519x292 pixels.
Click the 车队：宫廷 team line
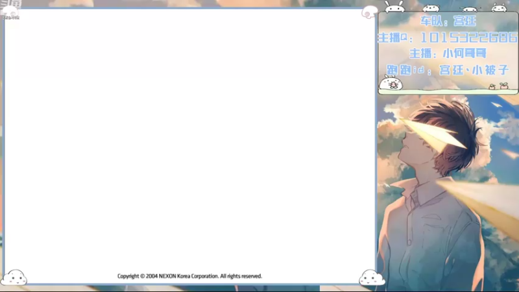(448, 21)
